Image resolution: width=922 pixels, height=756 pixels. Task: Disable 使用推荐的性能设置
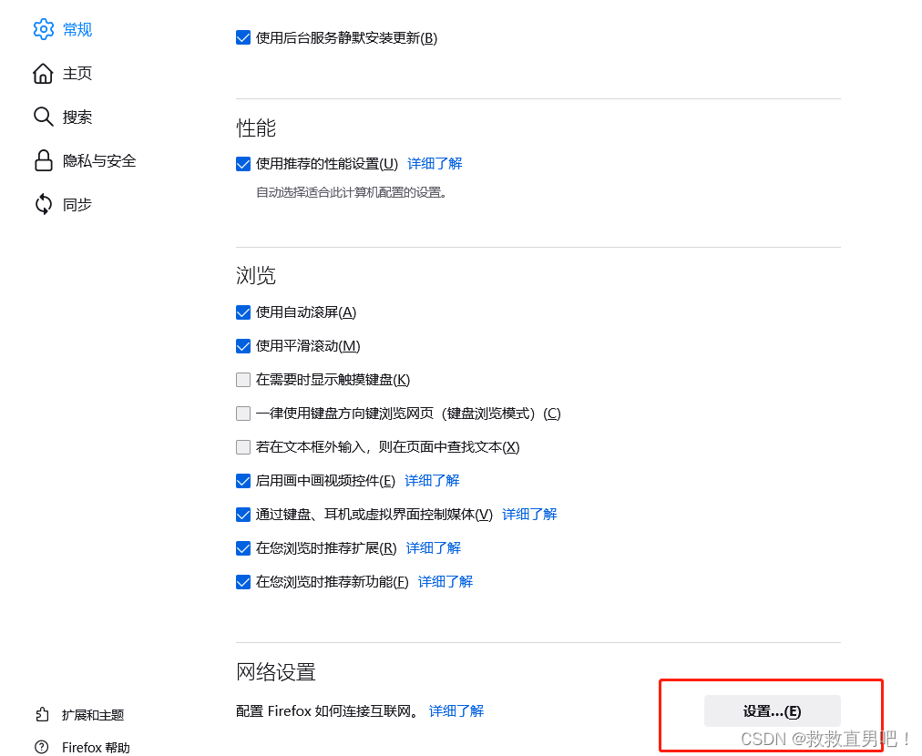[x=243, y=163]
